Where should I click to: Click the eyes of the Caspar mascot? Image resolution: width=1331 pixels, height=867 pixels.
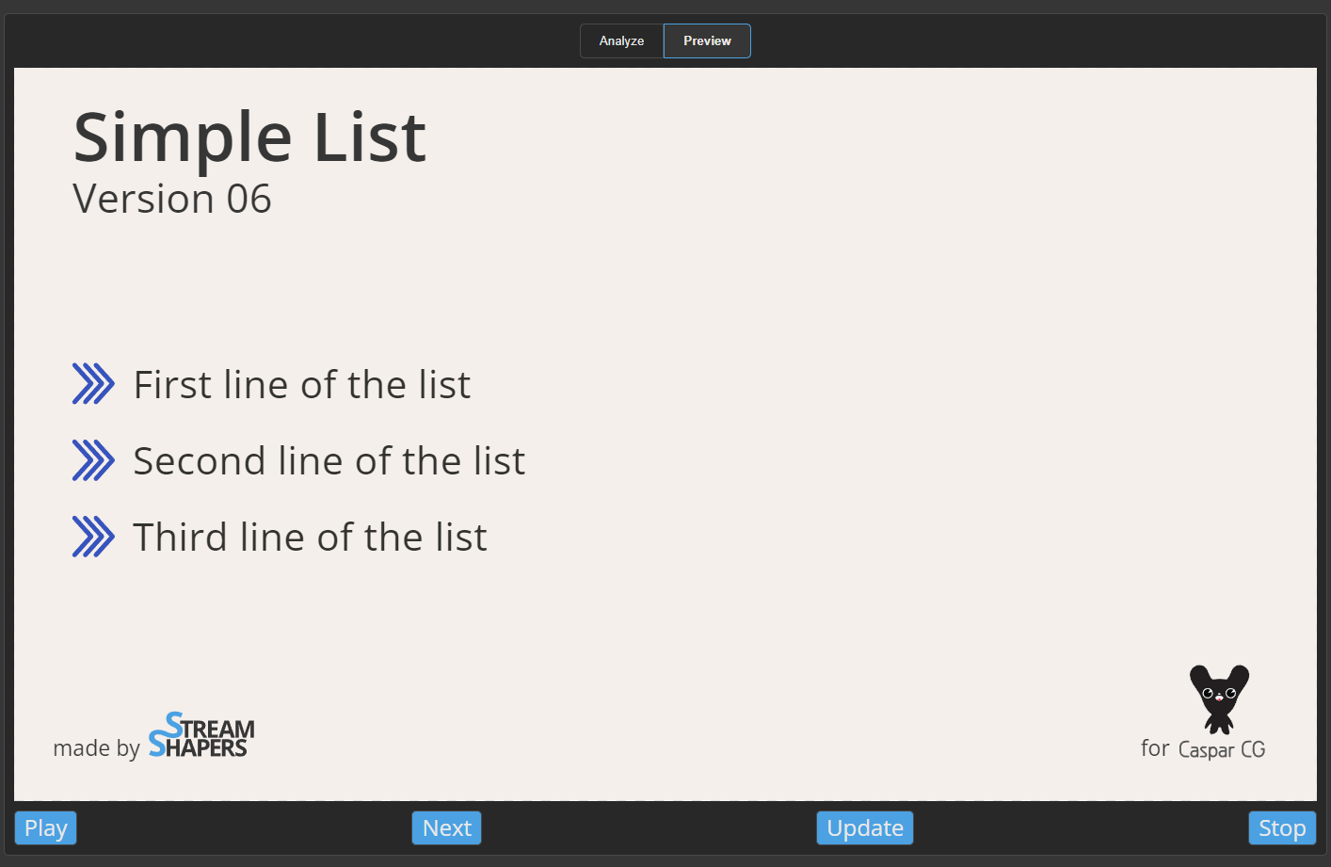pos(1219,694)
